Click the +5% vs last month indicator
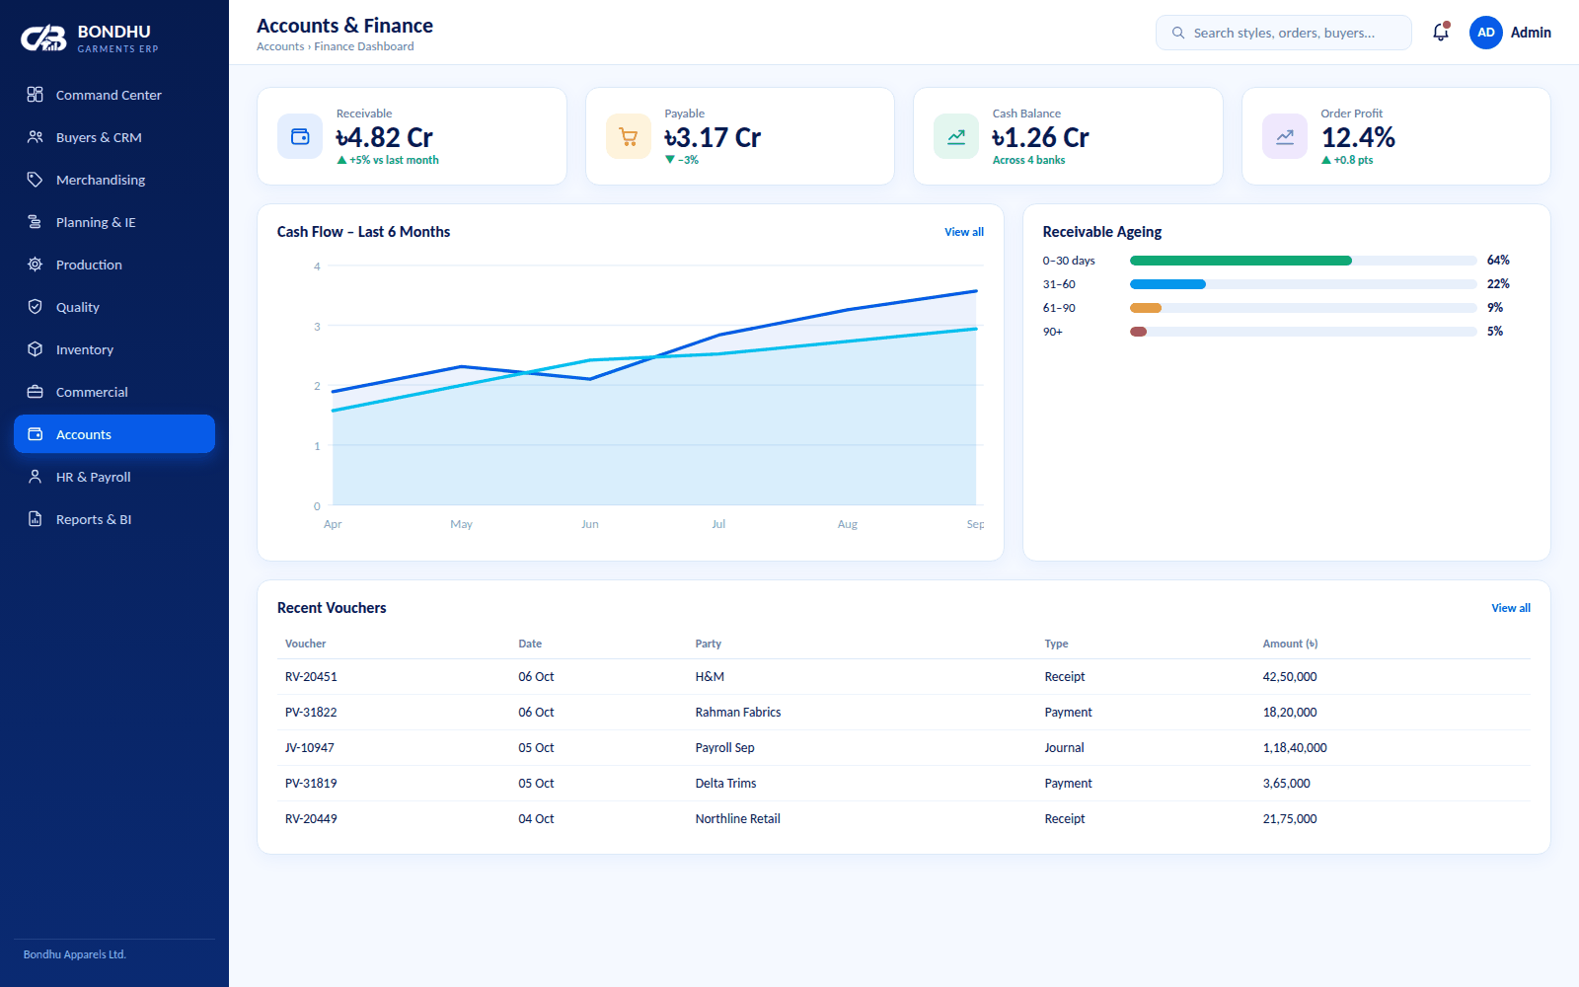The height and width of the screenshot is (987, 1579). point(388,160)
